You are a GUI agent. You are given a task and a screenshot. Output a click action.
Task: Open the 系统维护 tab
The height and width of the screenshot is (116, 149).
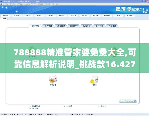tap(87, 26)
